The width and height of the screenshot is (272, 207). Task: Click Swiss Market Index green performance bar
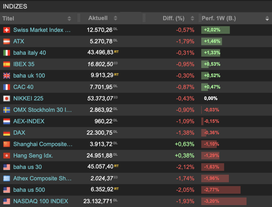[215, 30]
